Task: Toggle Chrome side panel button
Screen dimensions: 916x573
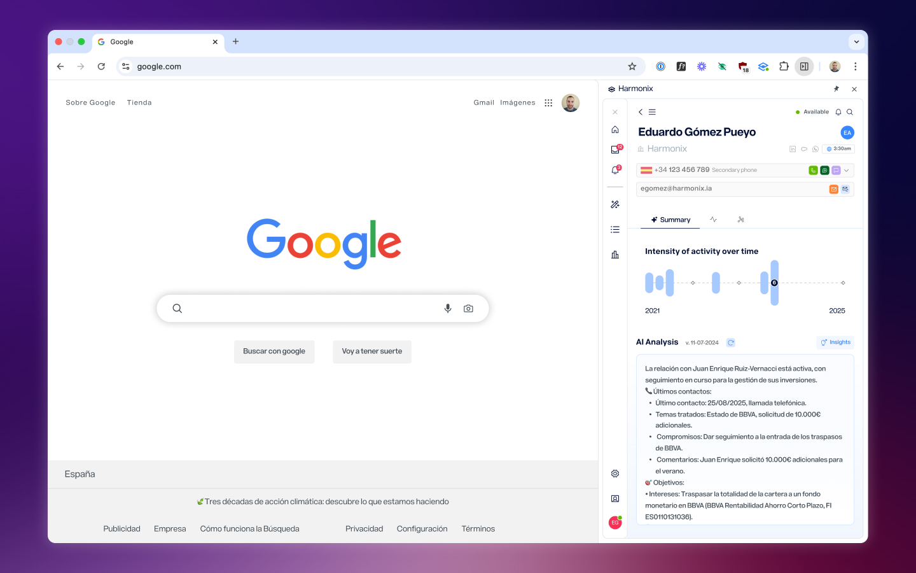Action: click(804, 66)
